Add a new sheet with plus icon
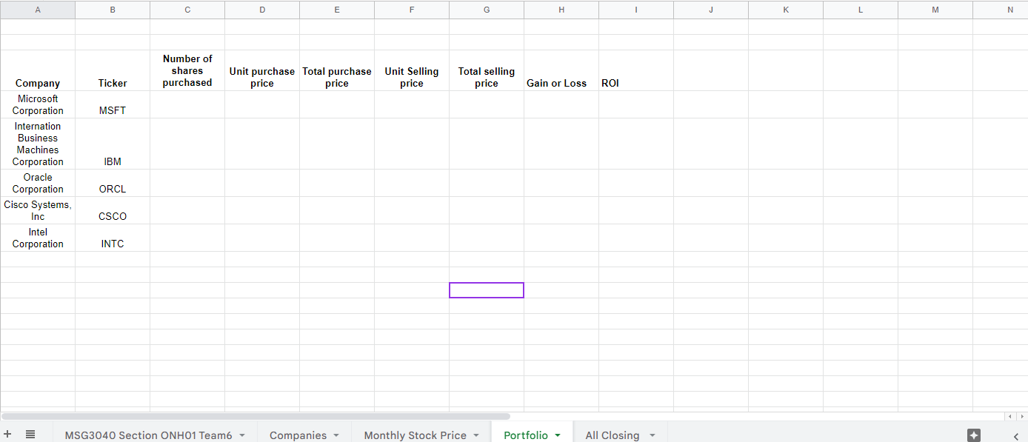 [x=7, y=434]
